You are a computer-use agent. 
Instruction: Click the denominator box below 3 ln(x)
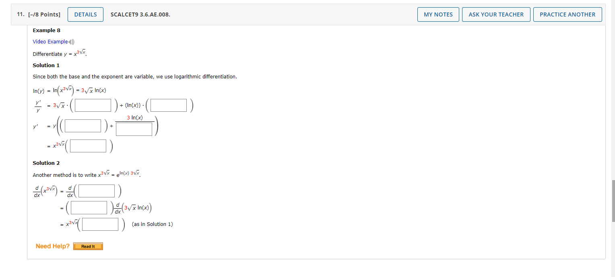[x=134, y=129]
